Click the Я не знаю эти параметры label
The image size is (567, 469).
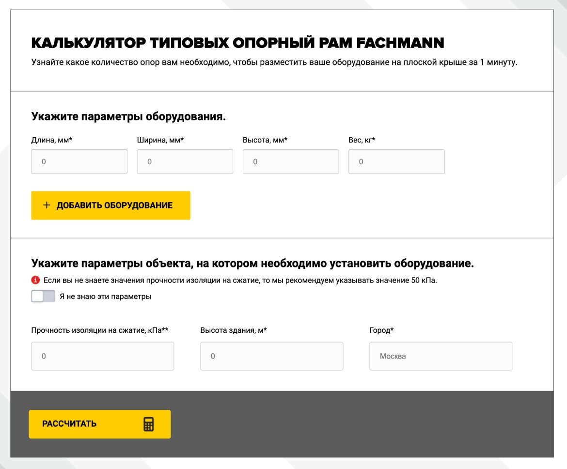click(106, 297)
